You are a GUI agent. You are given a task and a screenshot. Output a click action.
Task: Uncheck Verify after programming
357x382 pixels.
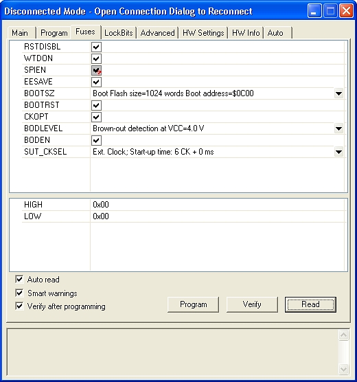[x=19, y=306]
